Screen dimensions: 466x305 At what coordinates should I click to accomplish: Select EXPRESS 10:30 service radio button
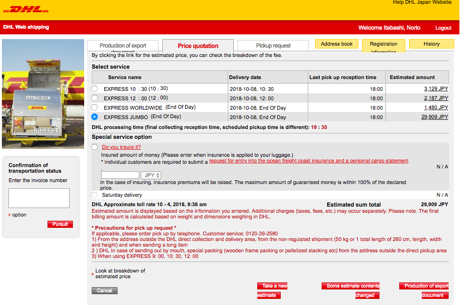click(x=95, y=88)
